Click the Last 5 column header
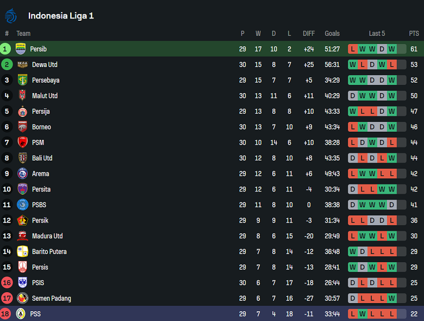 tap(377, 34)
